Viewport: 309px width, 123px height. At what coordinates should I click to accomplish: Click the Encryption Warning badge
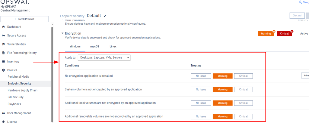(x=266, y=34)
